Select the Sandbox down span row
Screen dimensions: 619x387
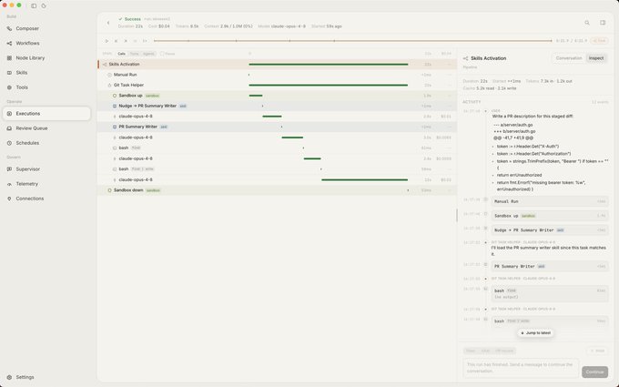point(277,190)
